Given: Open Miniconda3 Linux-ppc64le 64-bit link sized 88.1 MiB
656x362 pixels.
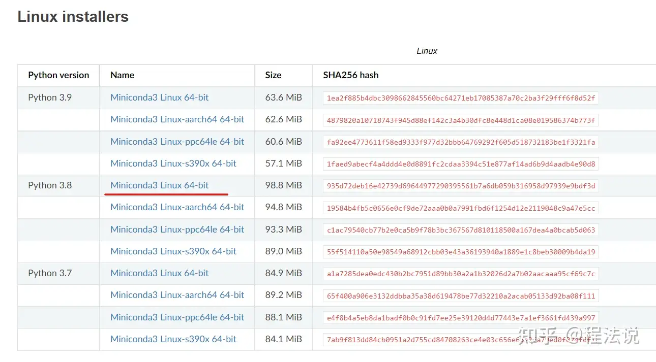Looking at the screenshot, I should click(x=177, y=317).
